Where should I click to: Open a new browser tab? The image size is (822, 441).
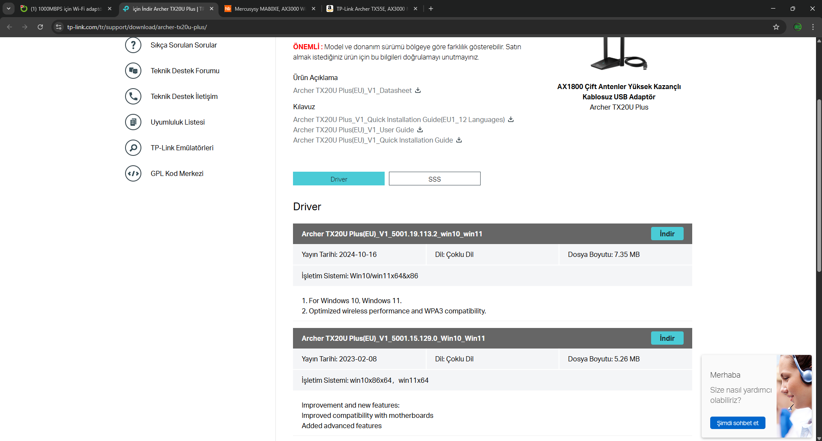coord(431,9)
